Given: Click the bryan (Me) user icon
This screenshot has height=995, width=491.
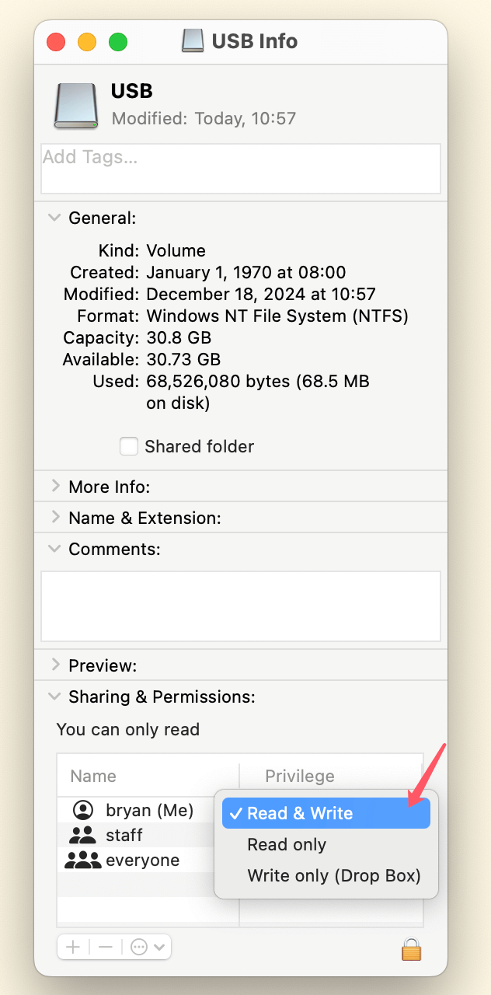Looking at the screenshot, I should (x=82, y=811).
